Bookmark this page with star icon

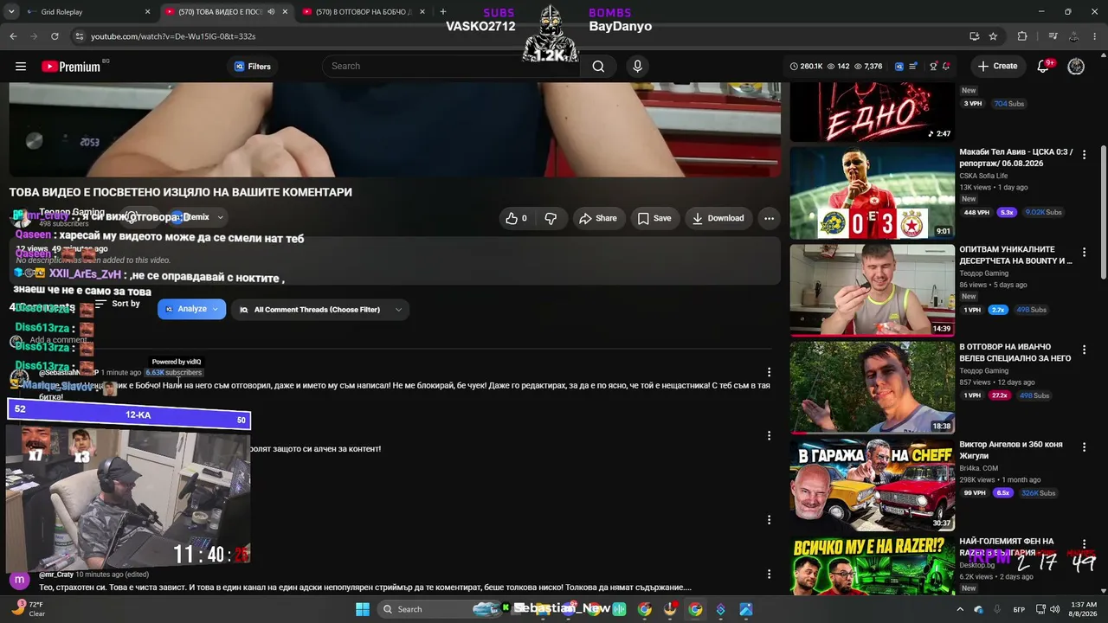pos(993,36)
